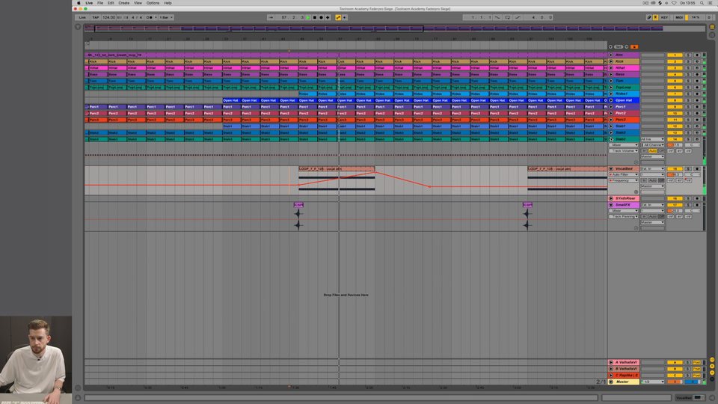Open the 1 Bar quantization menu

[166, 17]
